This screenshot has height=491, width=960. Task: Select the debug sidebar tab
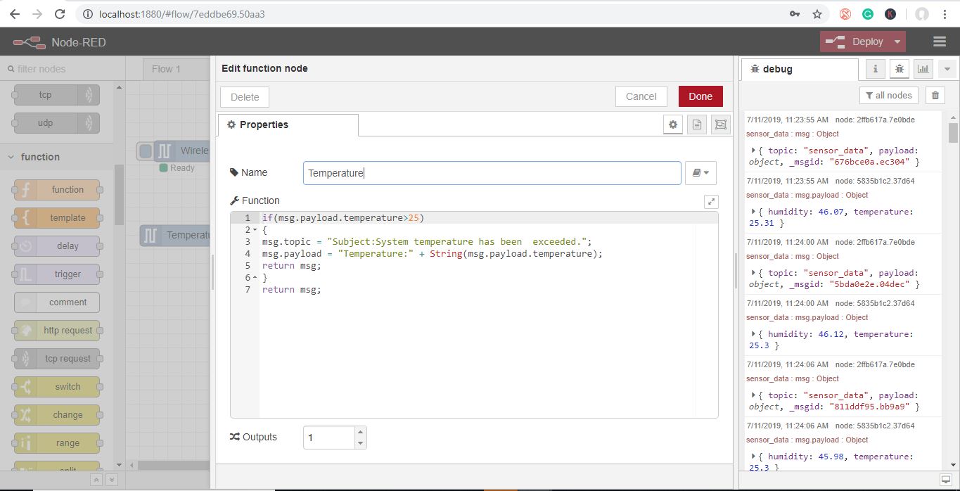click(x=798, y=69)
